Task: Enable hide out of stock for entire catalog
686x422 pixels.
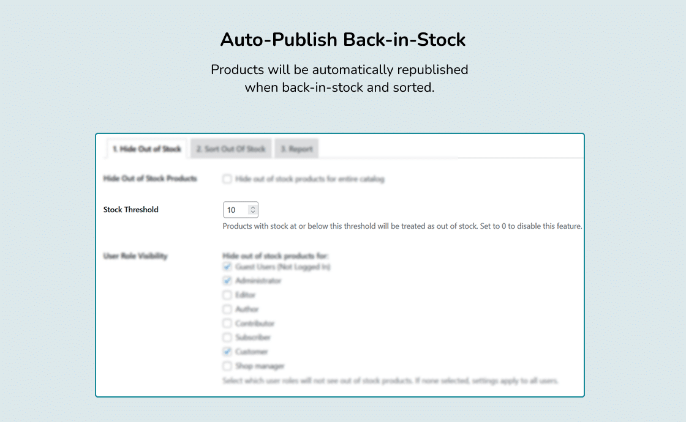Action: click(x=227, y=179)
